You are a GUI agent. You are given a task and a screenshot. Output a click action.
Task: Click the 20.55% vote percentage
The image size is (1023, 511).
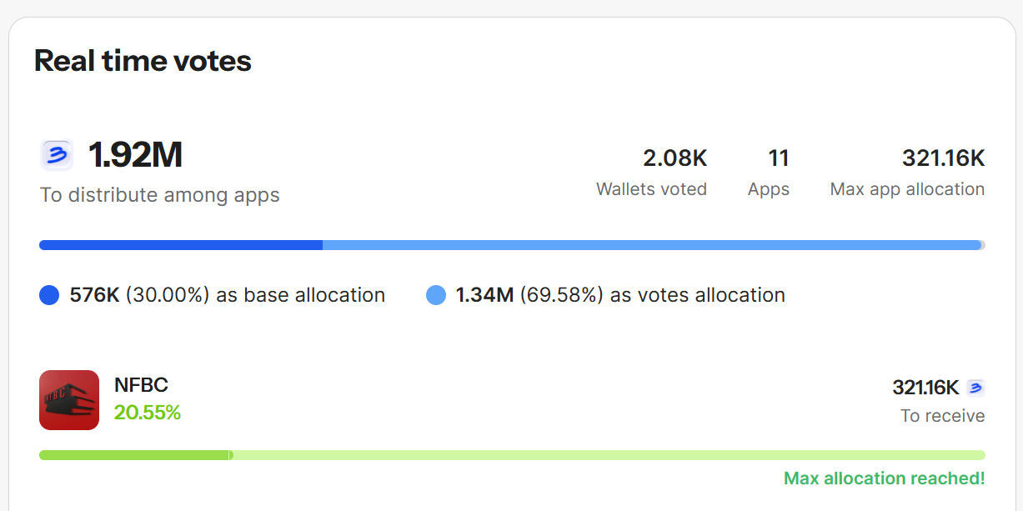(148, 412)
